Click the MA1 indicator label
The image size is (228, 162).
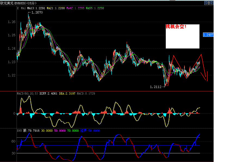(x=23, y=8)
